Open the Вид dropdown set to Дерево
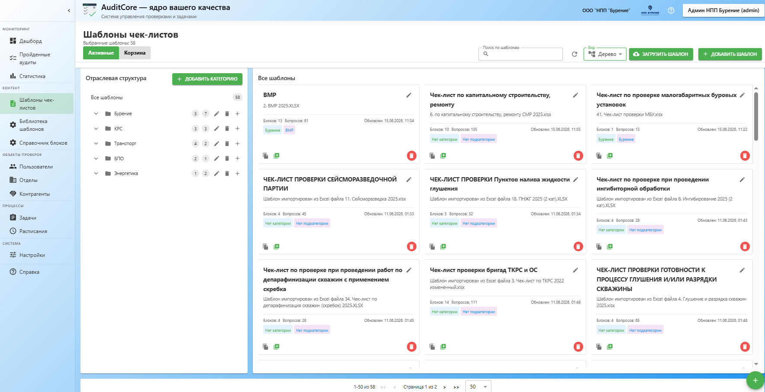 click(x=605, y=54)
